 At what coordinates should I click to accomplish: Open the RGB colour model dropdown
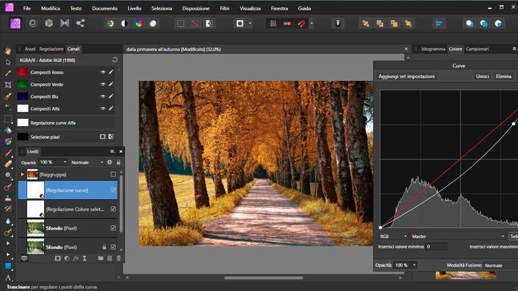click(x=393, y=236)
